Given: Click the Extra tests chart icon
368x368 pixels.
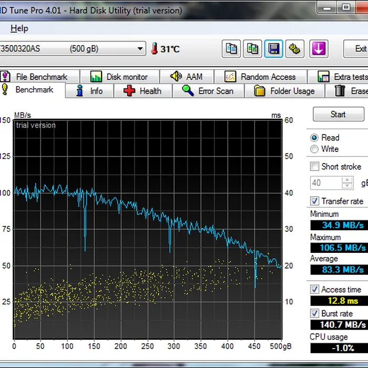Looking at the screenshot, I should [323, 77].
